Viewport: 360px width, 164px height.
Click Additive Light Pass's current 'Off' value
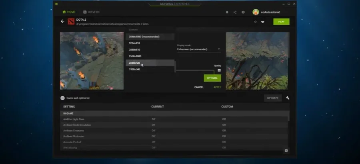pyautogui.click(x=153, y=119)
